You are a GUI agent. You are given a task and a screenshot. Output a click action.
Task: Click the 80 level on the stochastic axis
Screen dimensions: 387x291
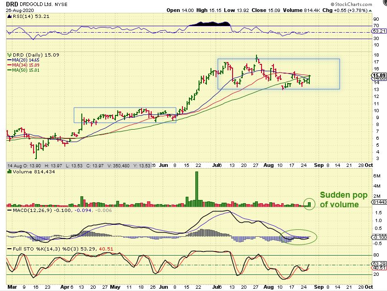pos(376,255)
